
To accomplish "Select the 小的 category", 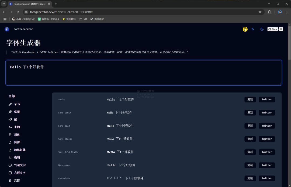I will (14, 127).
